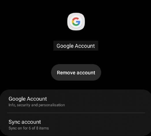
Task: Tap the Remove account button
Action: click(x=76, y=72)
